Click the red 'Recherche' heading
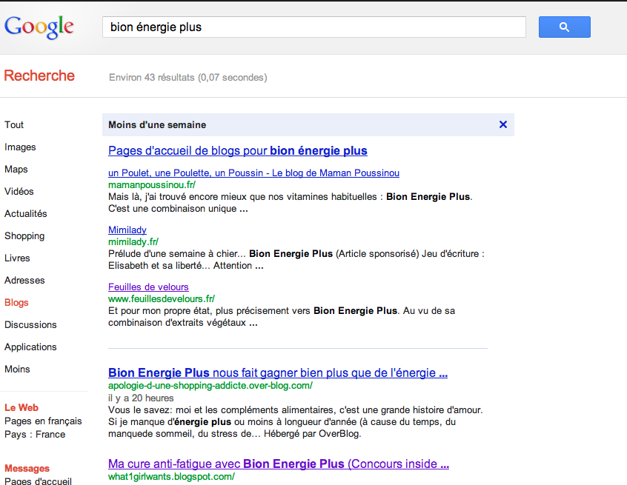Screen dimensions: 627x485 [x=39, y=76]
